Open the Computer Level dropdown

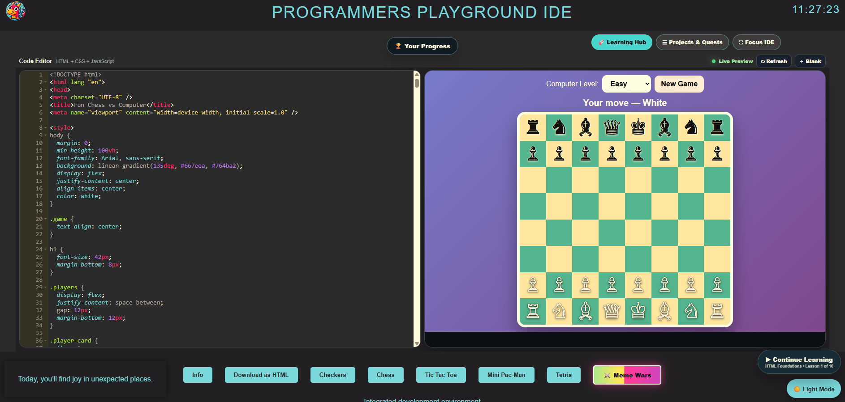click(x=626, y=84)
